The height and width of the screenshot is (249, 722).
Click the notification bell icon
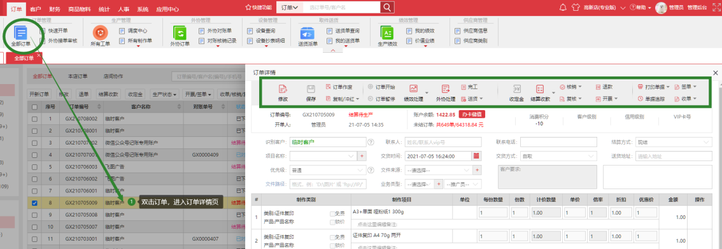pos(563,8)
